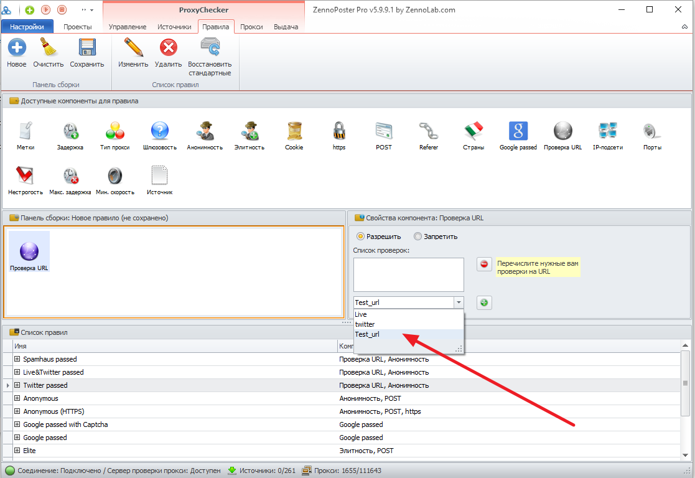Click the rules list vertical scrollbar
This screenshot has height=478, width=695.
[x=685, y=383]
